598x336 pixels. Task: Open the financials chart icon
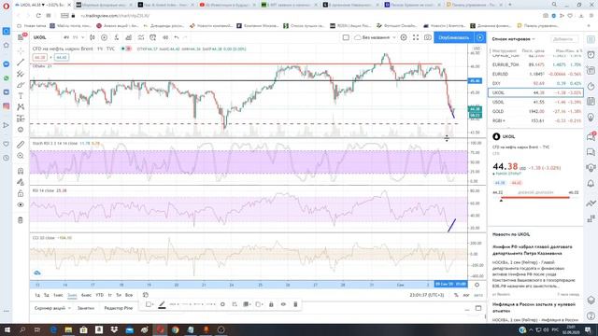coord(129,37)
